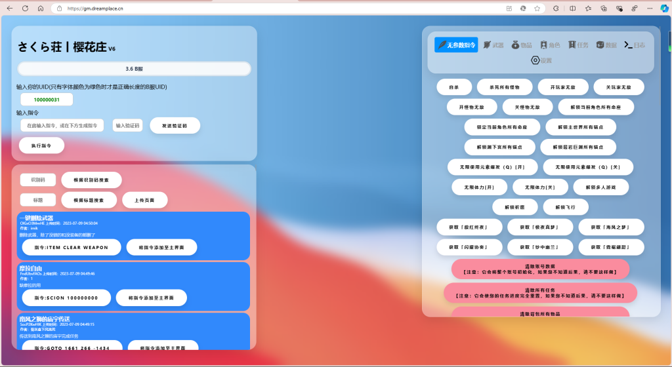Click the 获取「海风之梦」 button

tap(611, 227)
